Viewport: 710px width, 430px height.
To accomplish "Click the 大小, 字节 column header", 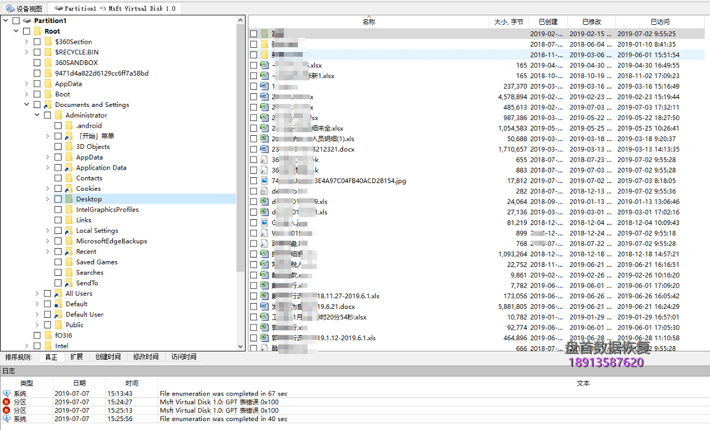I will pyautogui.click(x=508, y=22).
